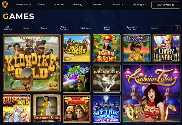The image size is (182, 125).
Task: Focus the games Search input field
Action: pyautogui.click(x=162, y=28)
